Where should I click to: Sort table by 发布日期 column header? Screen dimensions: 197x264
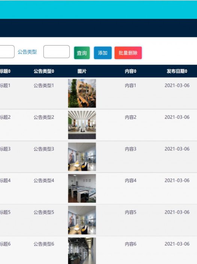point(177,71)
